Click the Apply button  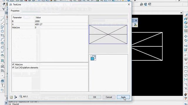[123, 97]
